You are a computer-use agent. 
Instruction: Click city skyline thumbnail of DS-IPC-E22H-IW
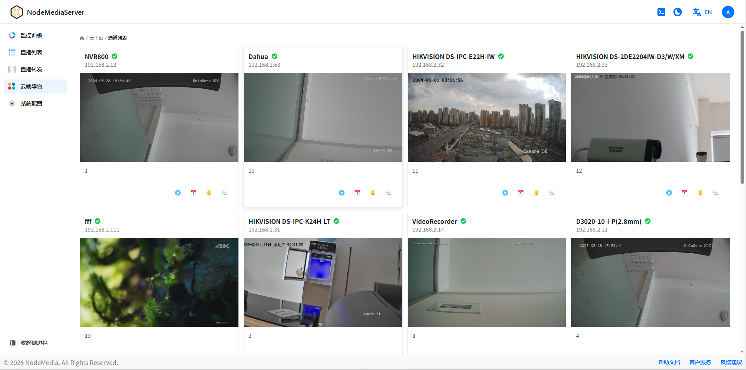(487, 117)
